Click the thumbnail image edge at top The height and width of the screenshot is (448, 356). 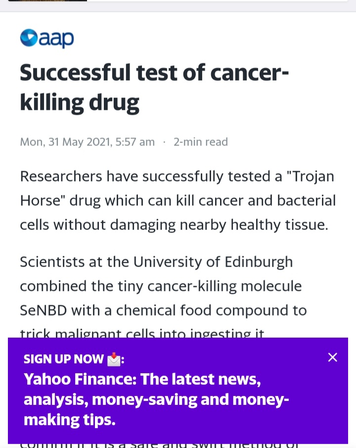pos(47,0)
